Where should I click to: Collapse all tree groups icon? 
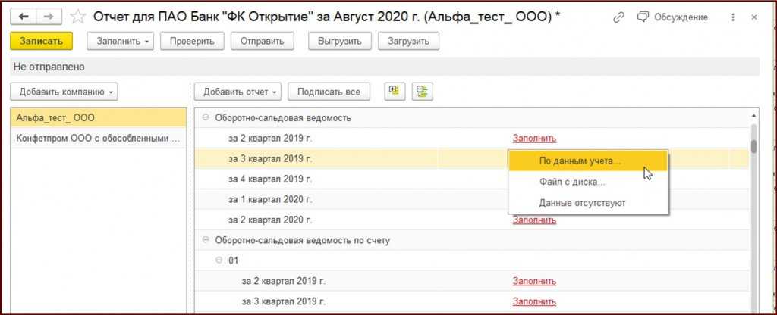click(422, 92)
